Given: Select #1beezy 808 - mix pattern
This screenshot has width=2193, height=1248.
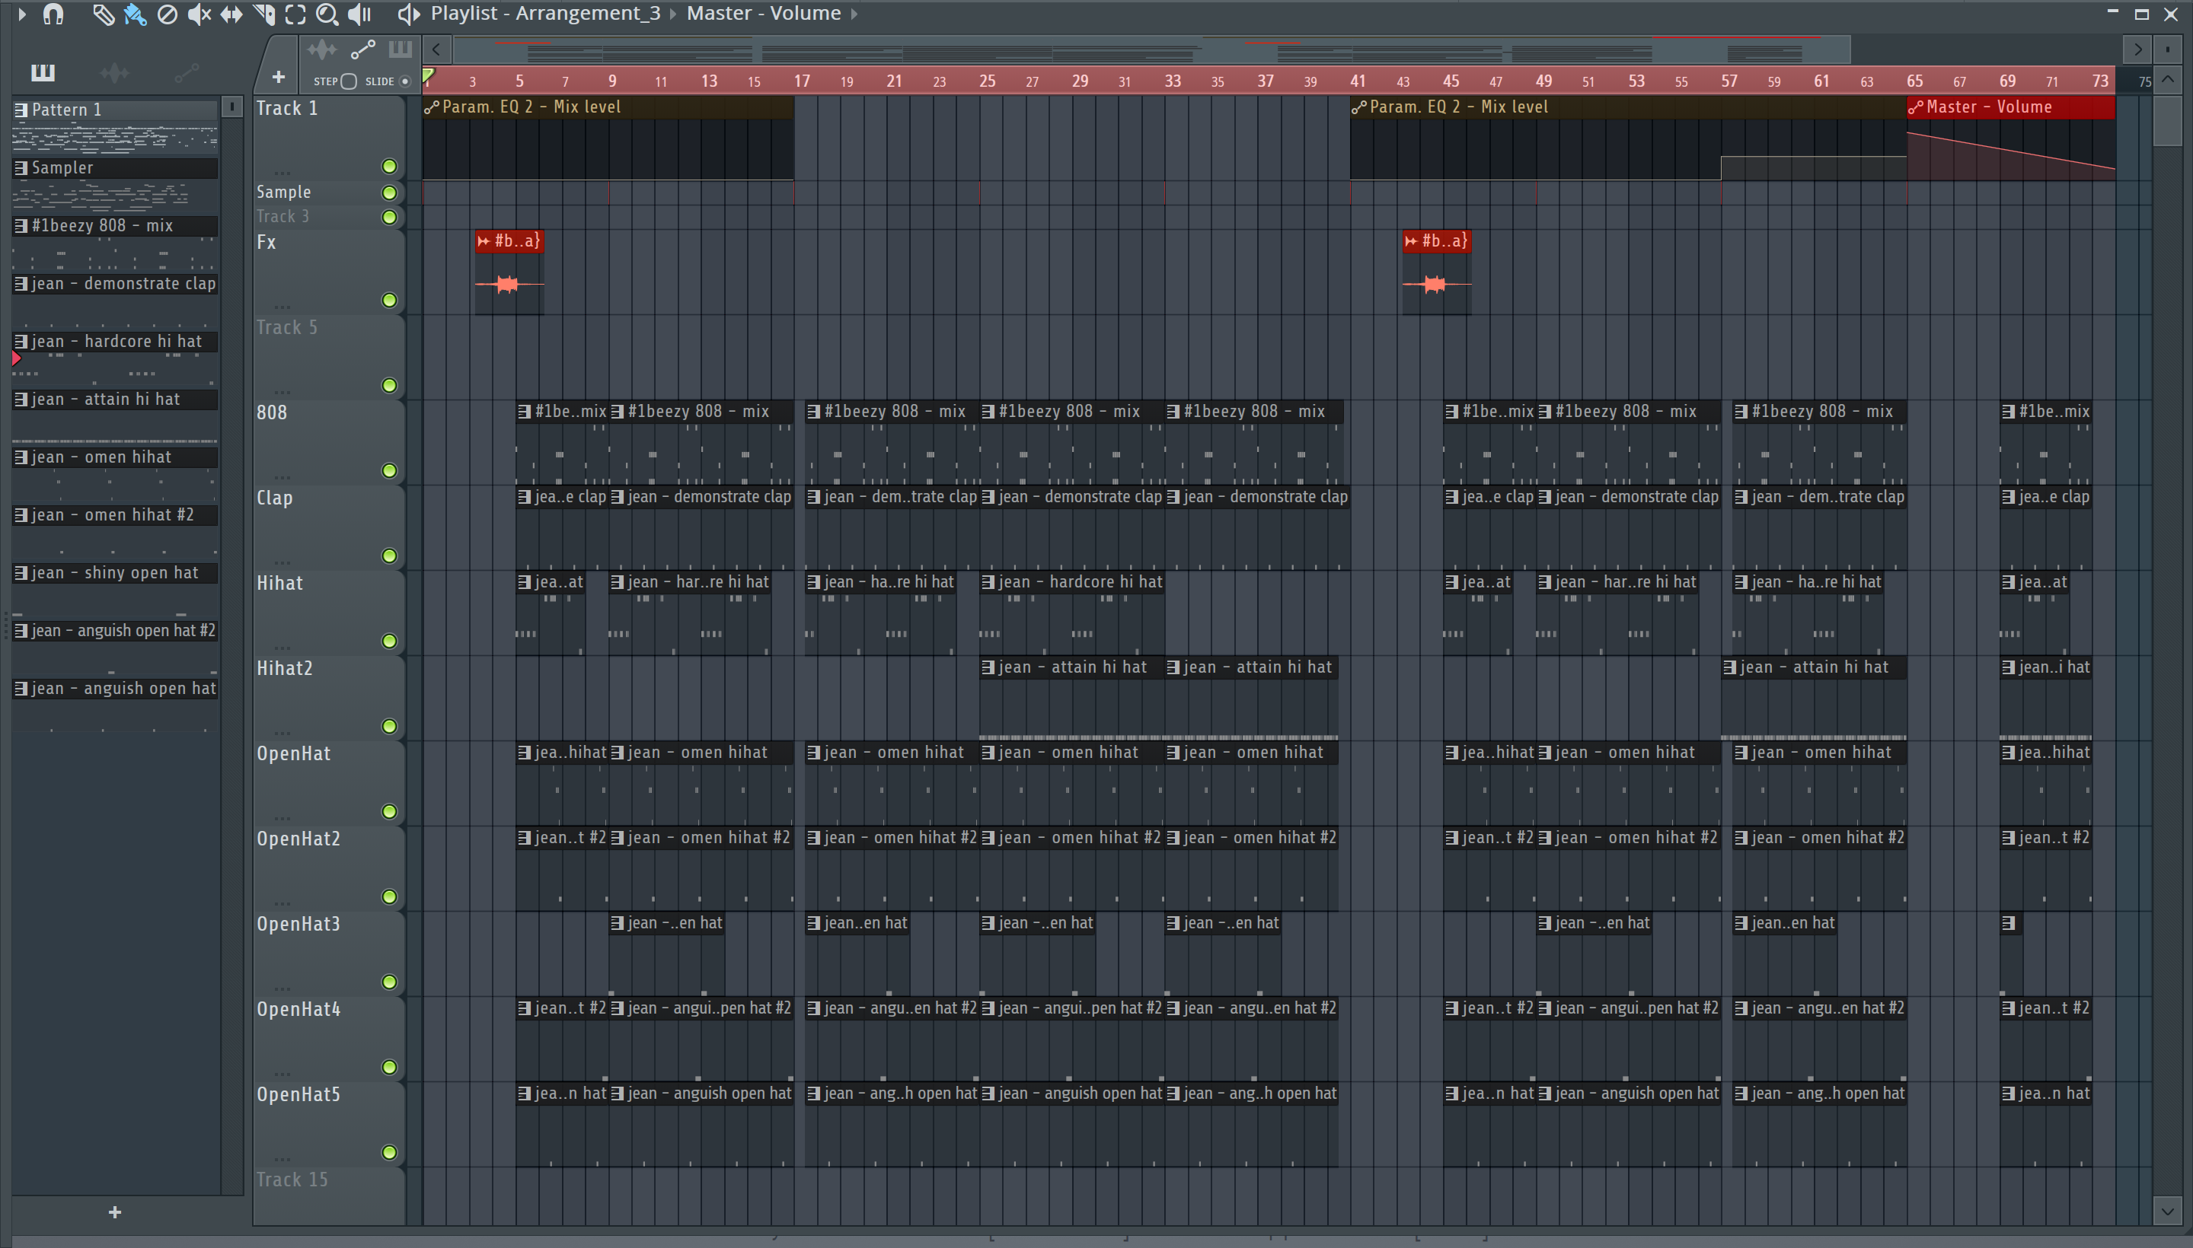Looking at the screenshot, I should point(115,225).
